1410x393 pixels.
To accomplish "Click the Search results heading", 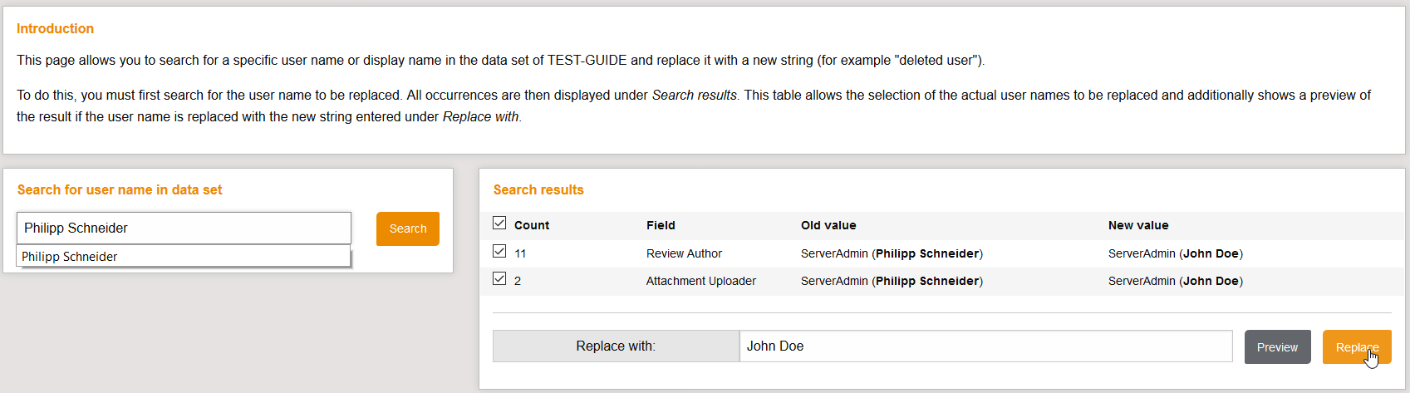I will 538,189.
